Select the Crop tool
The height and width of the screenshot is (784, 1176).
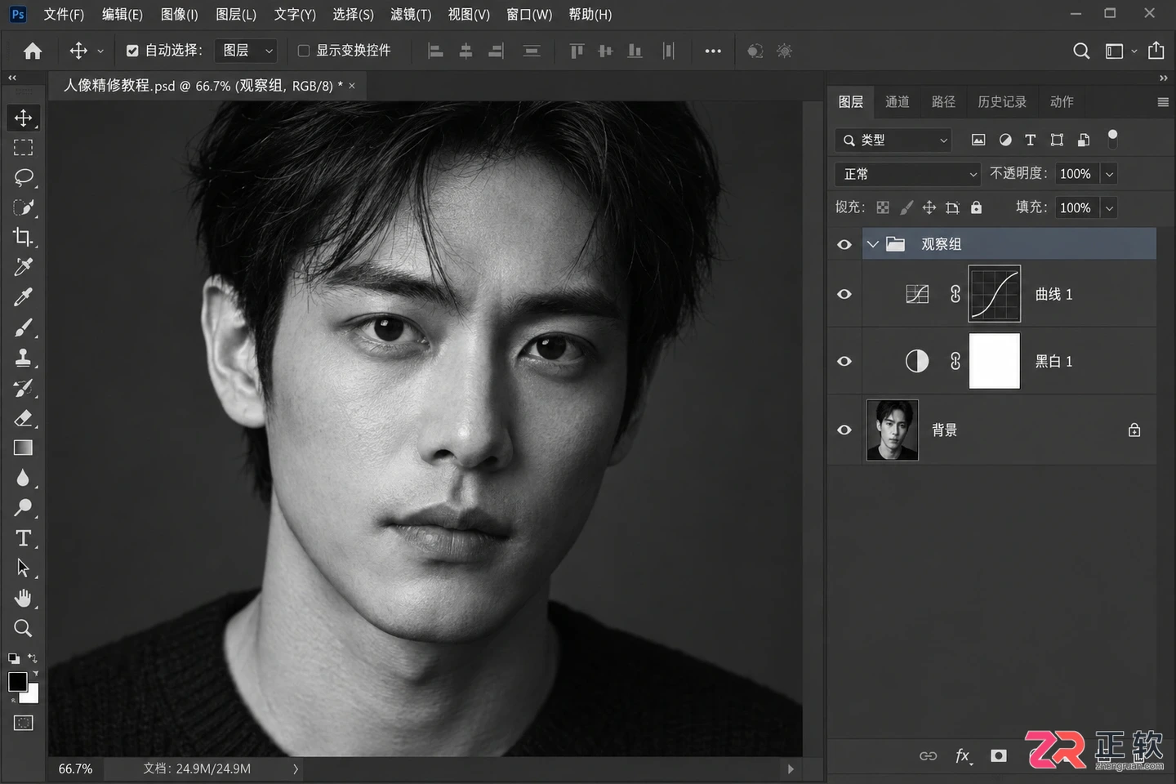pyautogui.click(x=23, y=237)
